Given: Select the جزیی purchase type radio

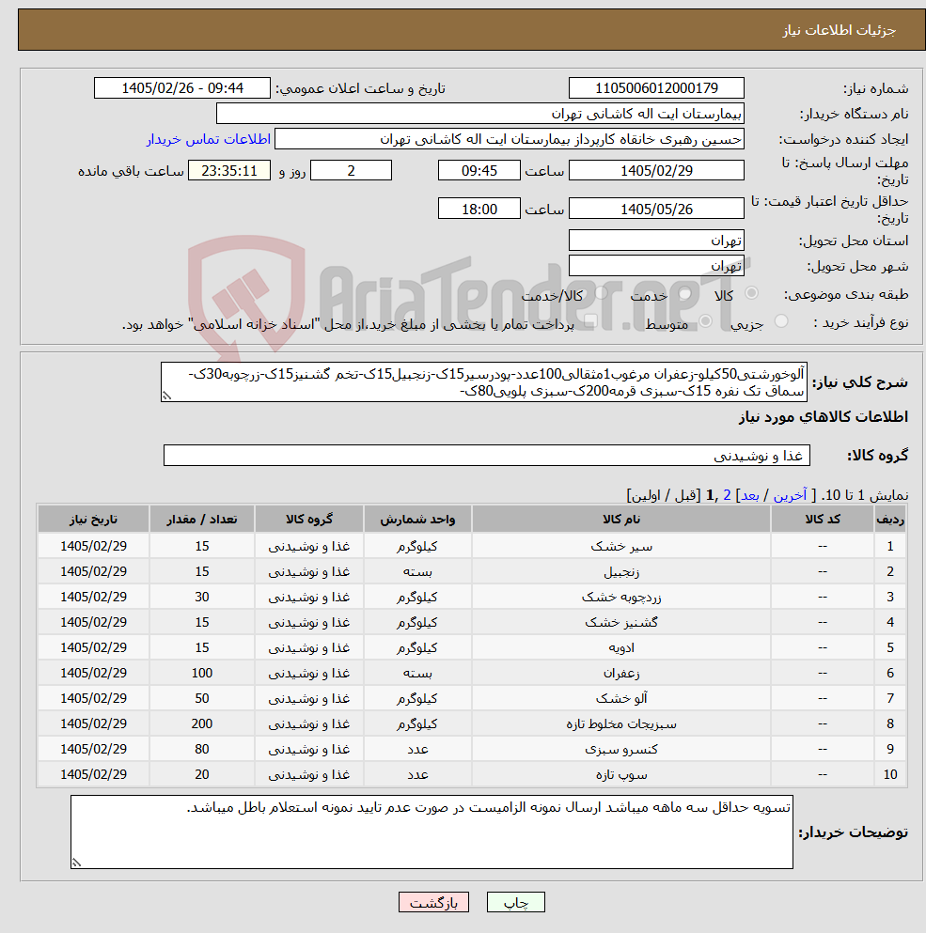Looking at the screenshot, I should point(781,321).
